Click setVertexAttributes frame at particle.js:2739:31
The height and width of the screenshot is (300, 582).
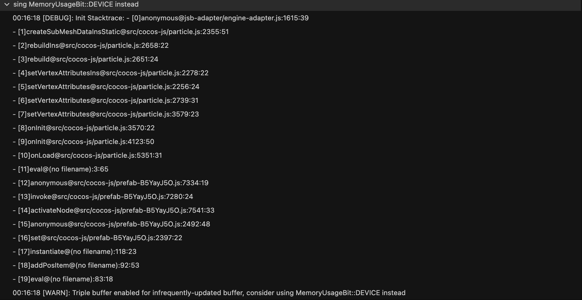[x=105, y=100]
